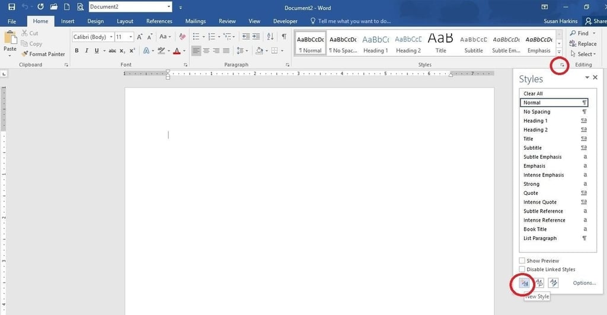
Task: Switch to the Developer tab
Action: [x=285, y=21]
